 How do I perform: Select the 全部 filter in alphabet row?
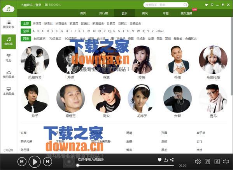point(26,31)
